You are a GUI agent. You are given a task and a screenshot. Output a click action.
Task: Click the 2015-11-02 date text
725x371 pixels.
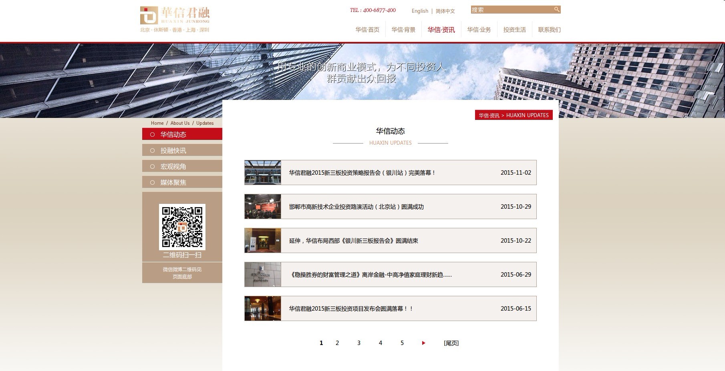pyautogui.click(x=516, y=173)
